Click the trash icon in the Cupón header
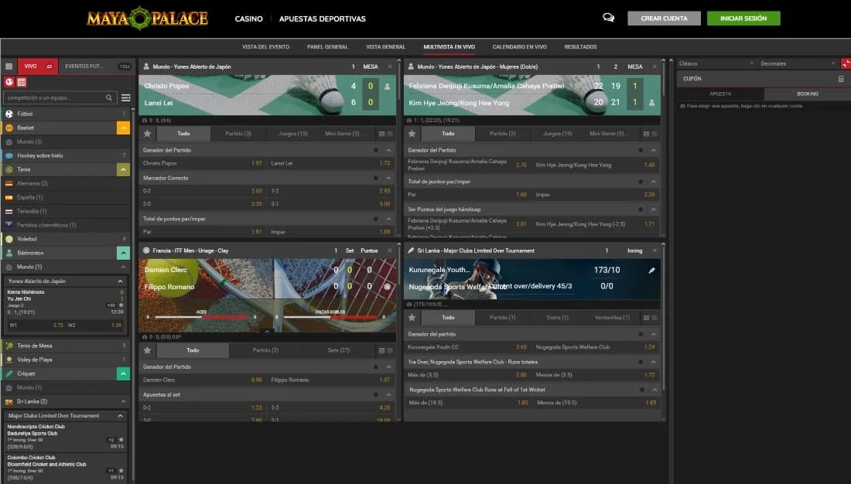This screenshot has height=484, width=851. point(841,79)
